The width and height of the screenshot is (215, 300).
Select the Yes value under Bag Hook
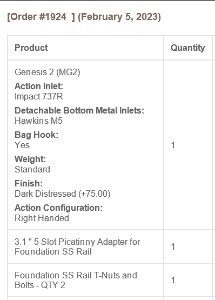[22, 145]
